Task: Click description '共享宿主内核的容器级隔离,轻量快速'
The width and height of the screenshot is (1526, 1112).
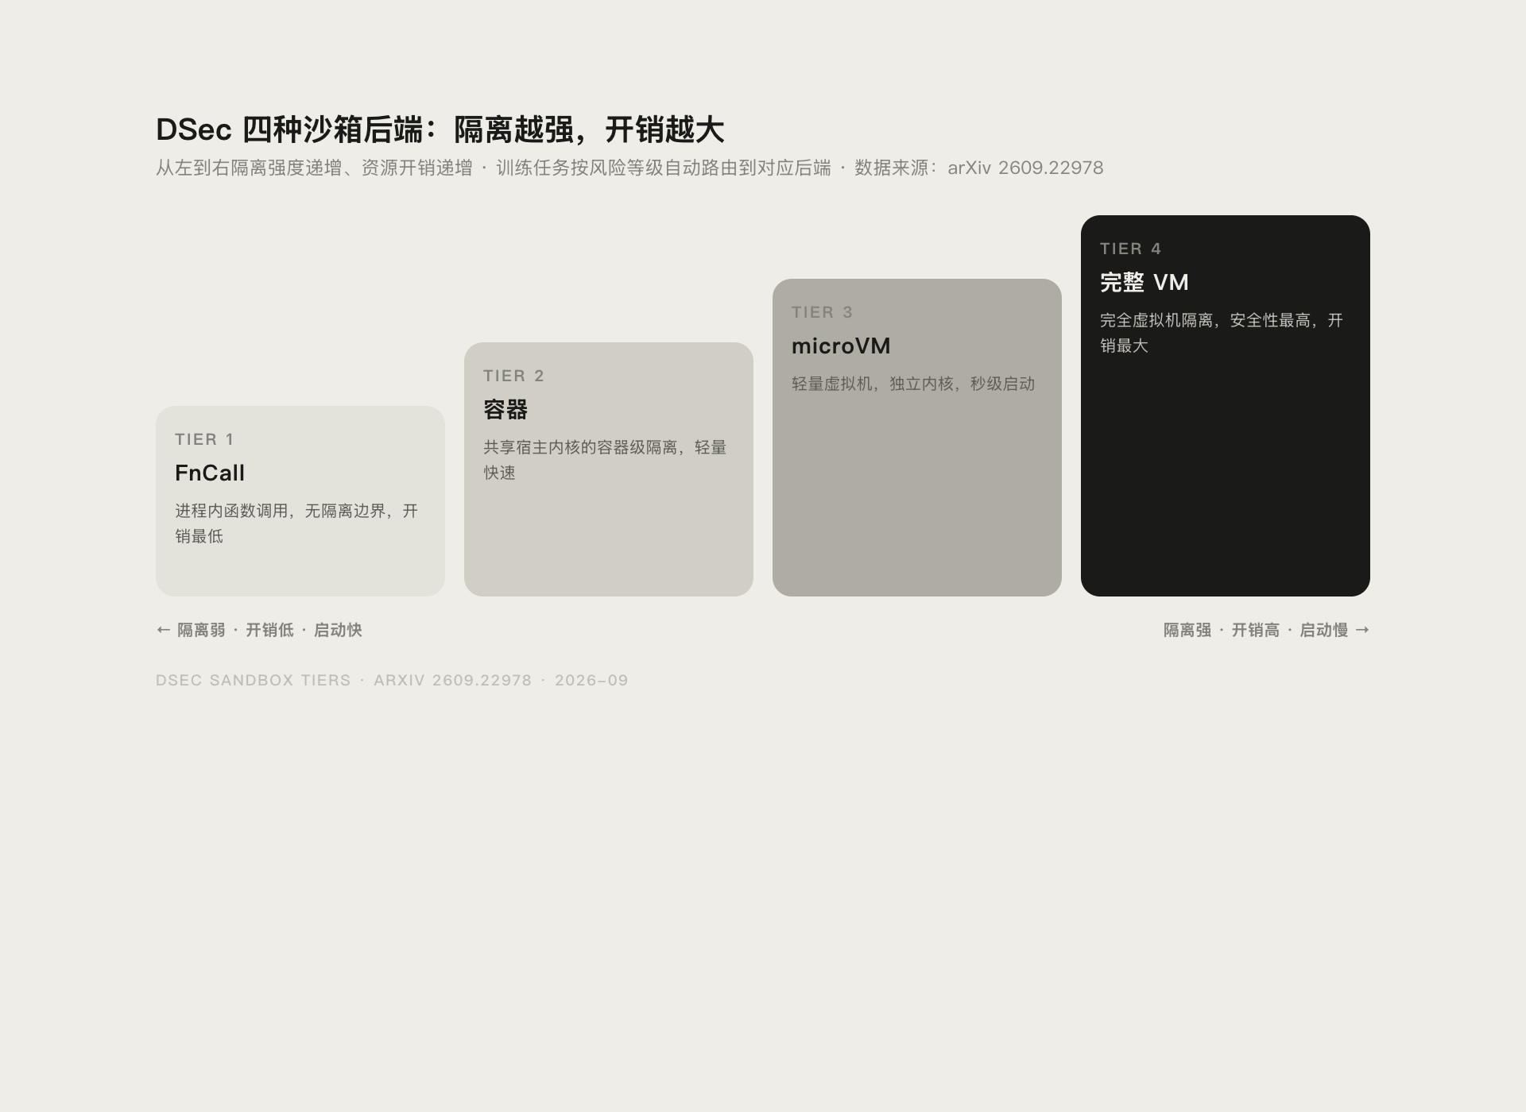Action: [x=605, y=460]
